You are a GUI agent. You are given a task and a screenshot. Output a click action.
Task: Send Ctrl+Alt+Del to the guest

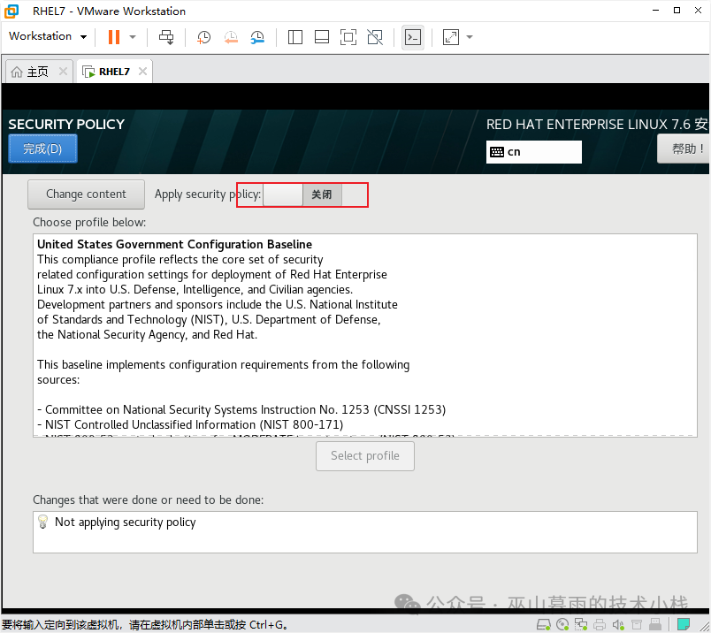pos(165,36)
